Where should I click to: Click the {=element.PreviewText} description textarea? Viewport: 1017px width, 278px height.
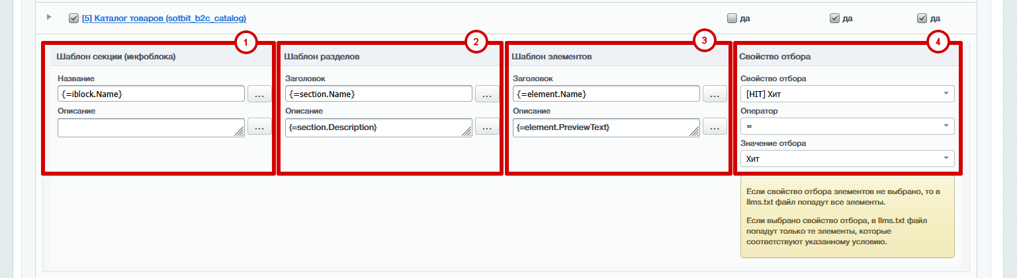pyautogui.click(x=605, y=127)
